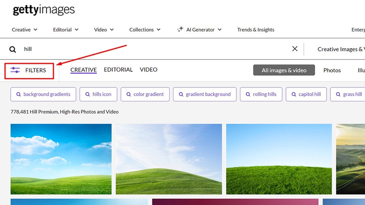The height and width of the screenshot is (205, 365).
Task: Open the Creative Images search scope dropdown
Action: tap(341, 49)
